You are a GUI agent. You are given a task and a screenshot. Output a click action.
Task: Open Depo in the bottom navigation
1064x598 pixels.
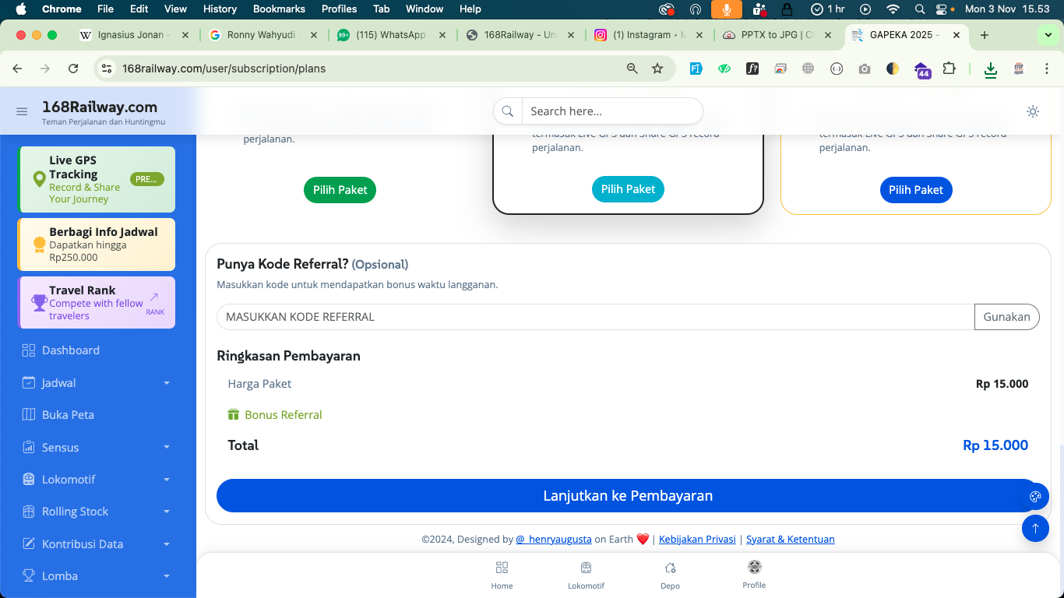pos(670,575)
